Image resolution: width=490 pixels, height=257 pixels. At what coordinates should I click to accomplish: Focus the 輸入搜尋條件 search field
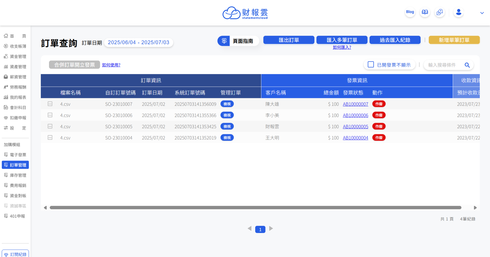(x=444, y=65)
